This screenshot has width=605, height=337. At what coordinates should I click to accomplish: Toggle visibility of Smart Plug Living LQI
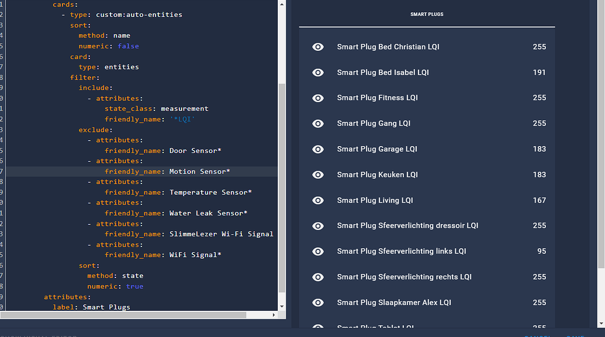pyautogui.click(x=318, y=200)
